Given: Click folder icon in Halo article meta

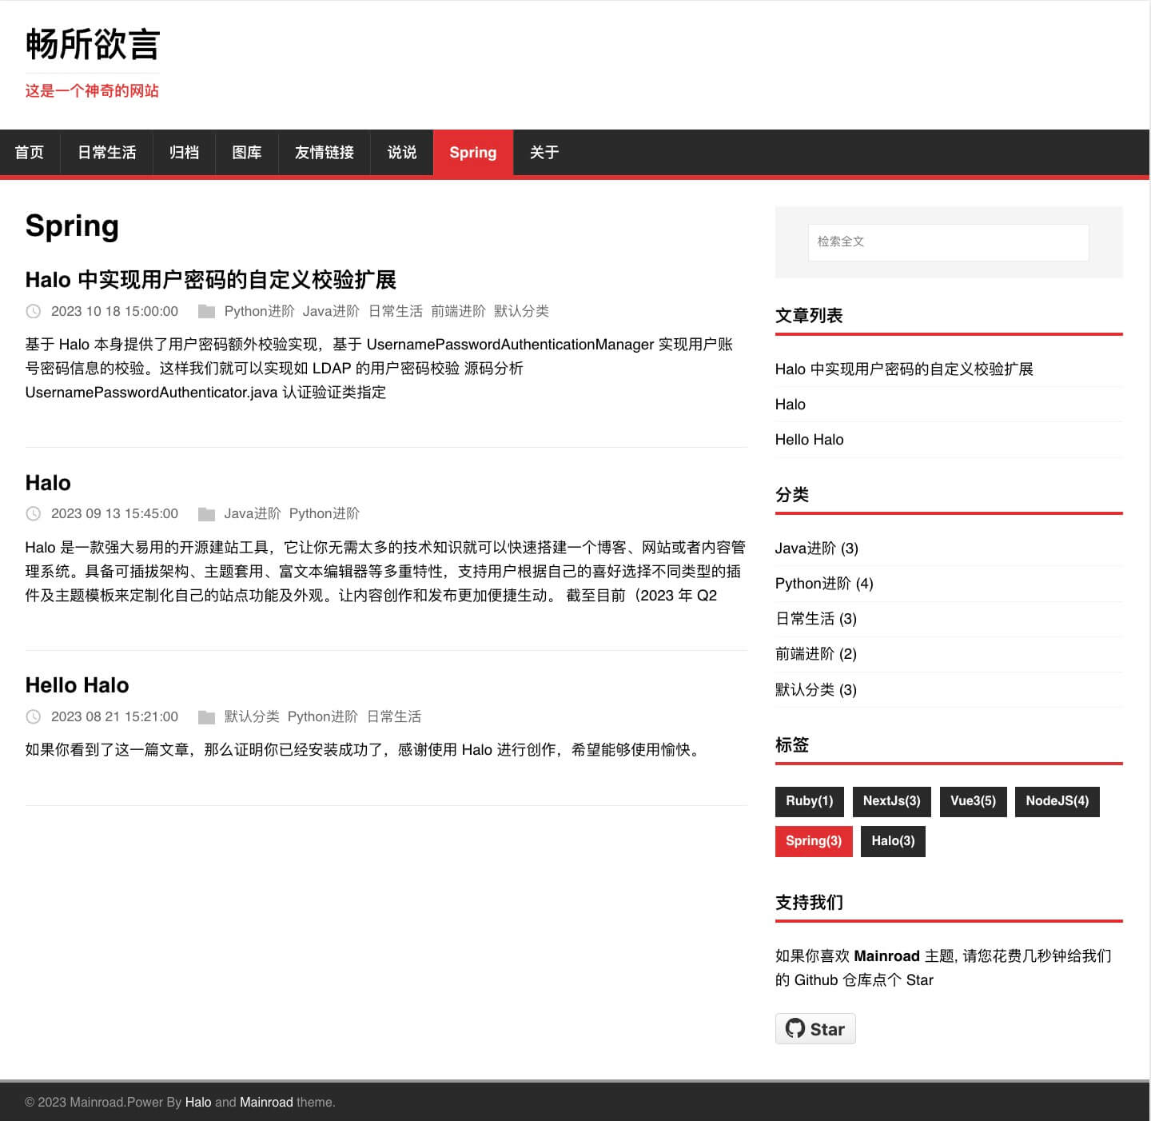Looking at the screenshot, I should [206, 513].
